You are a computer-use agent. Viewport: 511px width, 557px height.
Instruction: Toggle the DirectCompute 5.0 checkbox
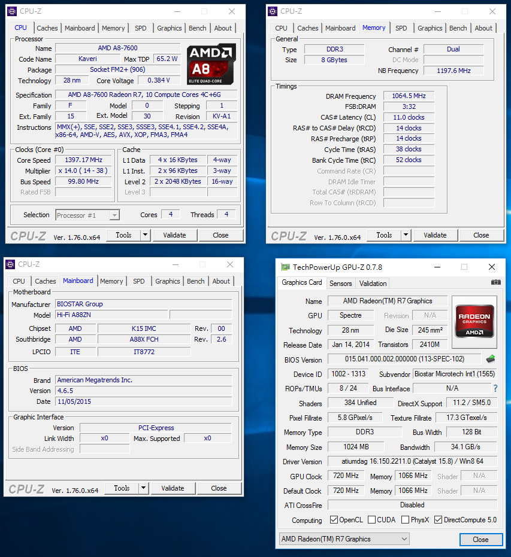(x=438, y=520)
